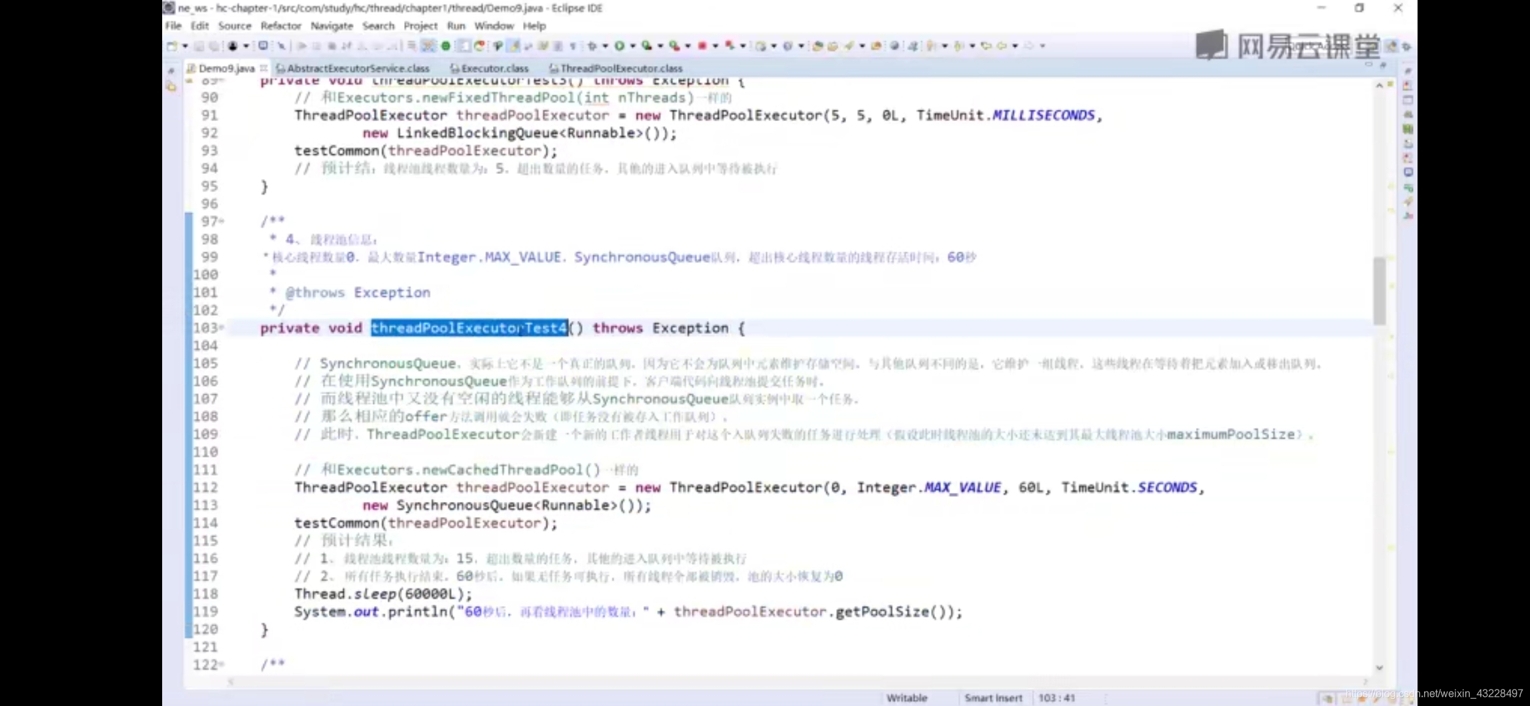Click the Open Task folder icon
Screen dimensions: 1530x706
[832, 46]
